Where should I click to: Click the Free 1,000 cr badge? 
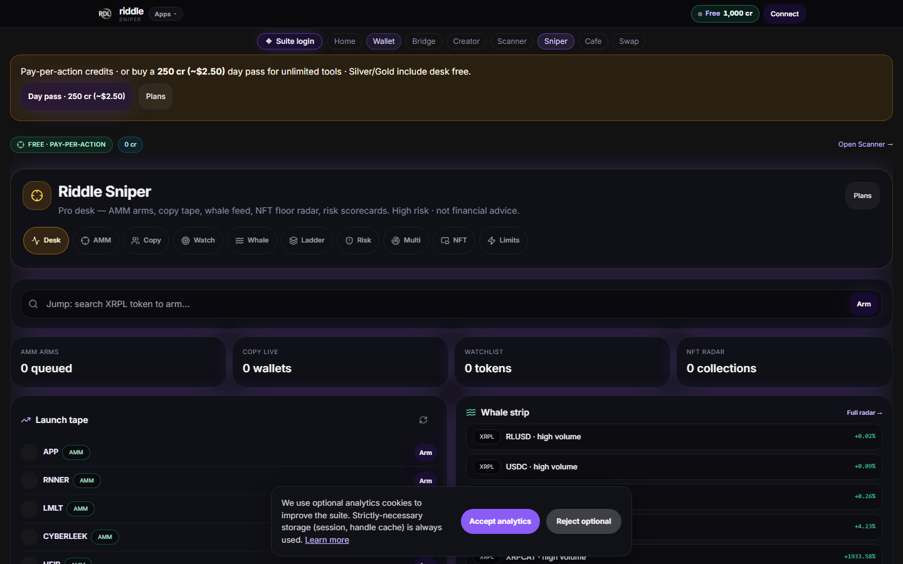point(725,14)
